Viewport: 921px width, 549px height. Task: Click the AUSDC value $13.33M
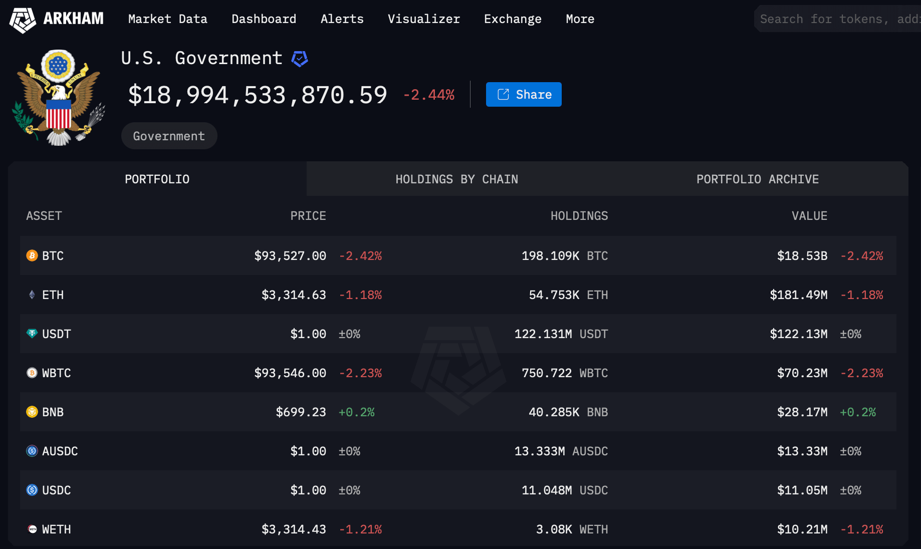(x=802, y=451)
